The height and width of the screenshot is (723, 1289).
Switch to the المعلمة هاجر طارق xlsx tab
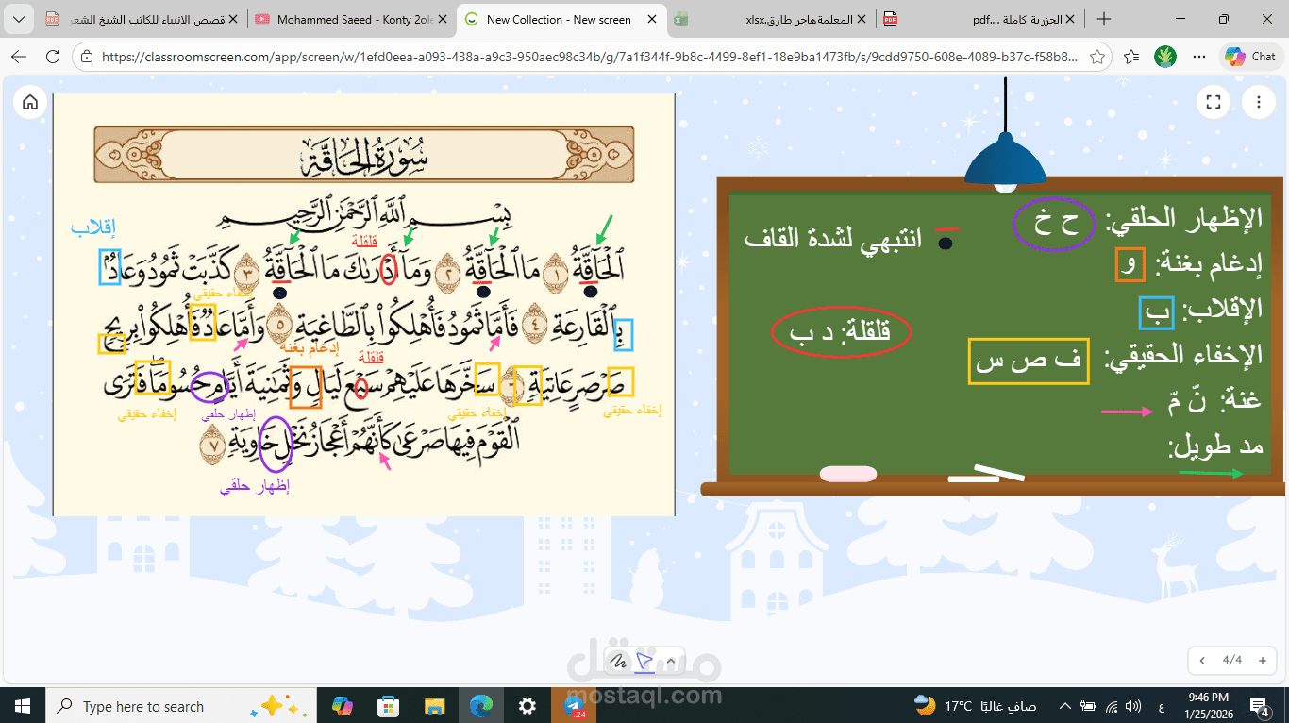[771, 19]
